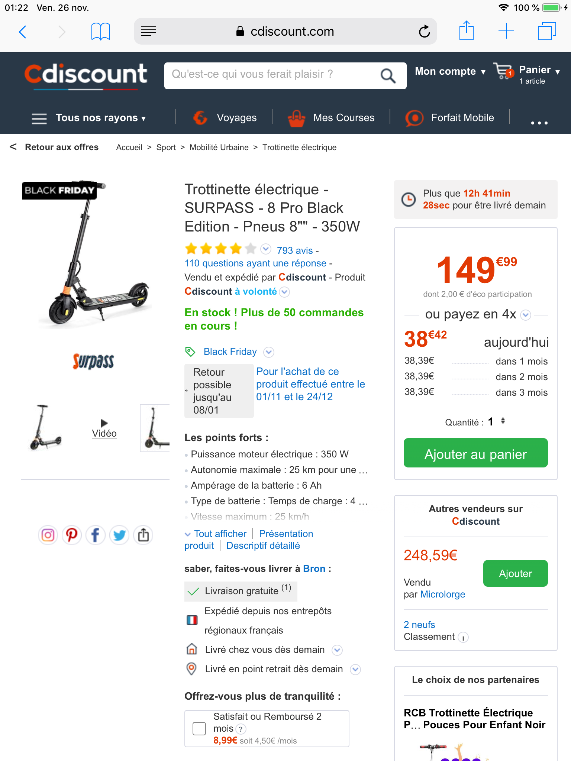
Task: Open Safari bookmarks icon
Action: coord(101,32)
